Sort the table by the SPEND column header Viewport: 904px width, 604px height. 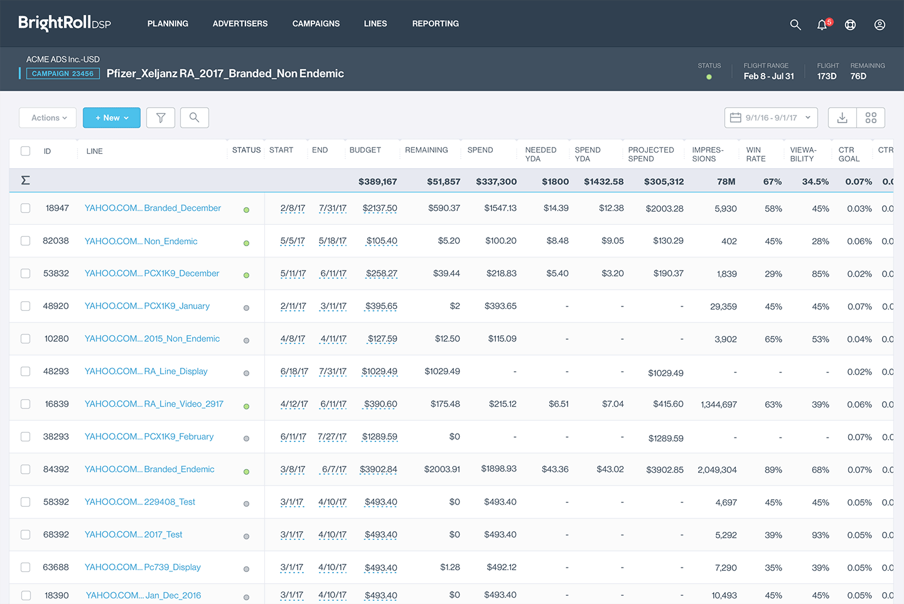tap(480, 150)
